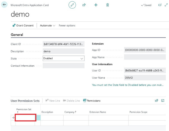
Task: Click the User Permission Sets heading
Action: tap(25, 101)
